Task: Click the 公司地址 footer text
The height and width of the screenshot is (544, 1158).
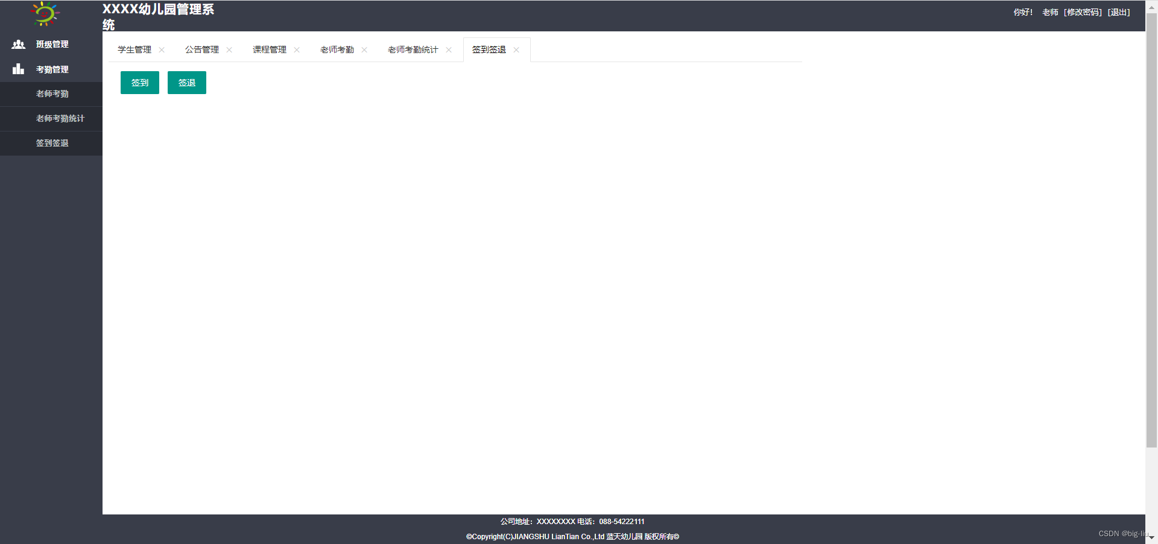Action: pyautogui.click(x=572, y=522)
